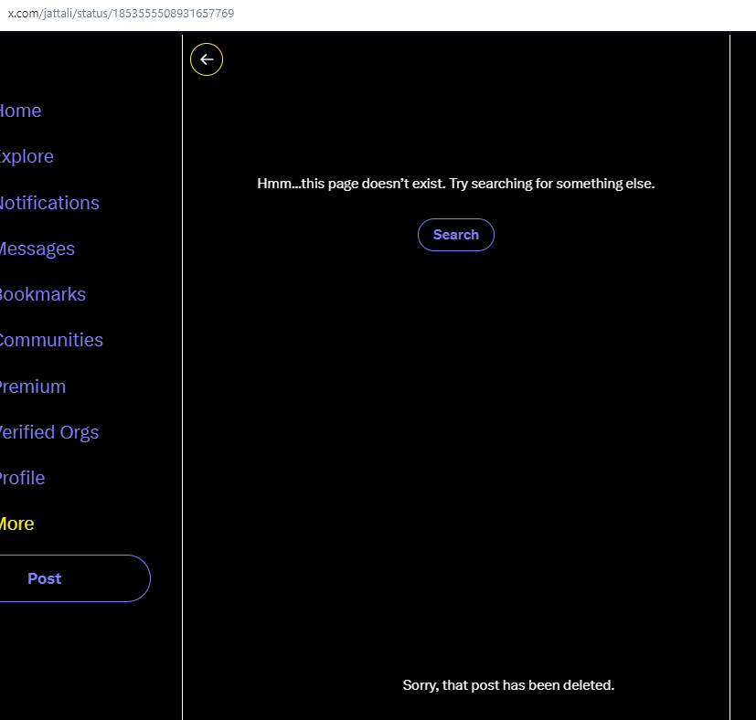Image resolution: width=756 pixels, height=720 pixels.
Task: Click the back arrow icon
Action: tap(207, 59)
